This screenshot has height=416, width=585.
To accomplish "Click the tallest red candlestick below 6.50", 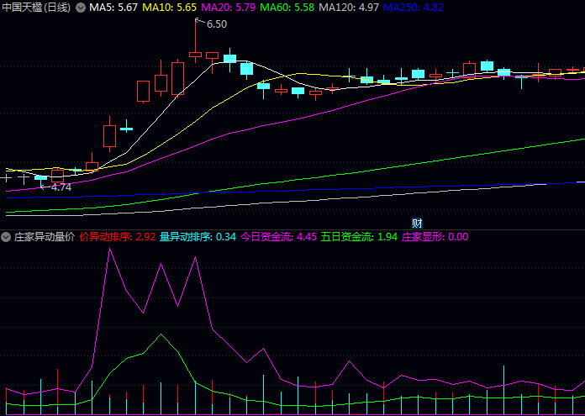I will (x=196, y=55).
